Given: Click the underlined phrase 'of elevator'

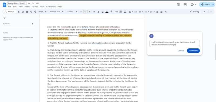Looking at the screenshot, I should pyautogui.click(x=97, y=43).
